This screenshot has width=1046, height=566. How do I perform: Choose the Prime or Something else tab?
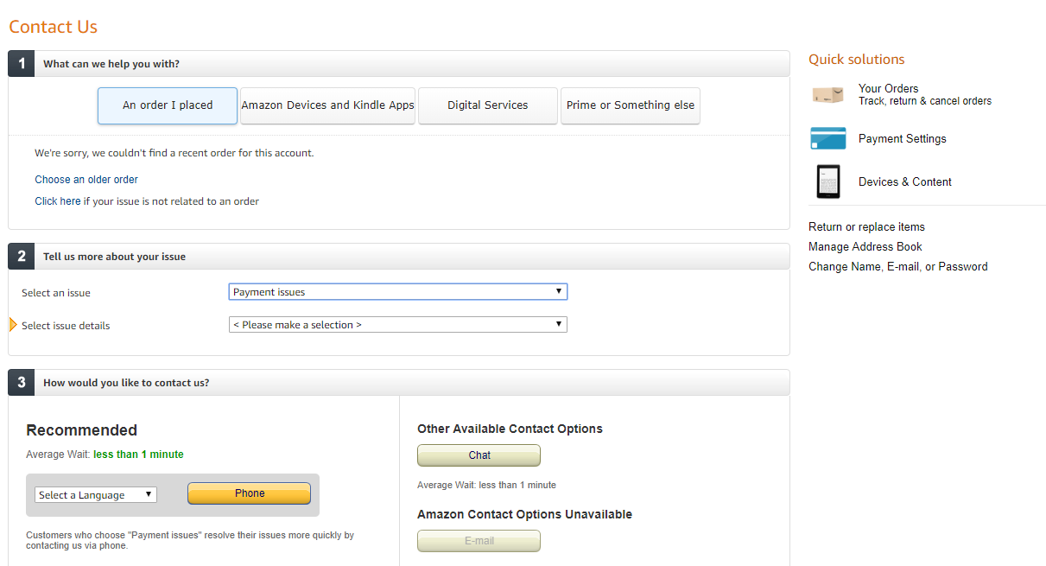coord(631,105)
